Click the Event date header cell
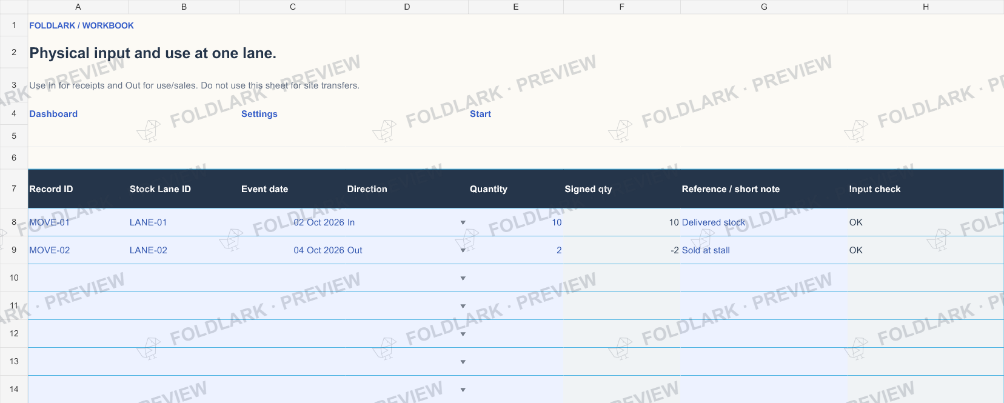 293,189
